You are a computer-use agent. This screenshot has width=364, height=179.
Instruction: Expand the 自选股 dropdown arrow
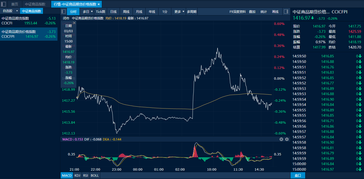point(17,11)
